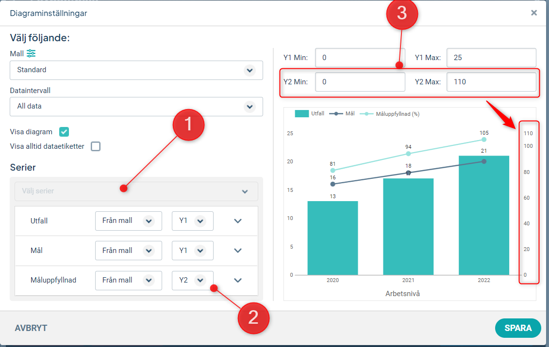Image resolution: width=549 pixels, height=347 pixels.
Task: Click the Y2 Max input field
Action: point(491,82)
